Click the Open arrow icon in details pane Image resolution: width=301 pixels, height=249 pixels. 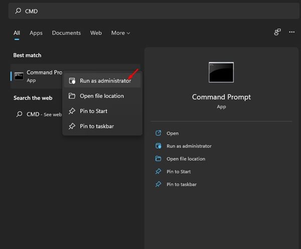tap(158, 133)
